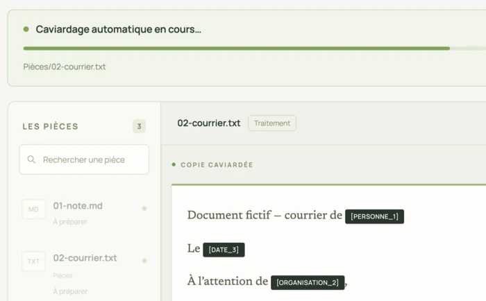Click the green dot beside Caviardage automatique

26,29
